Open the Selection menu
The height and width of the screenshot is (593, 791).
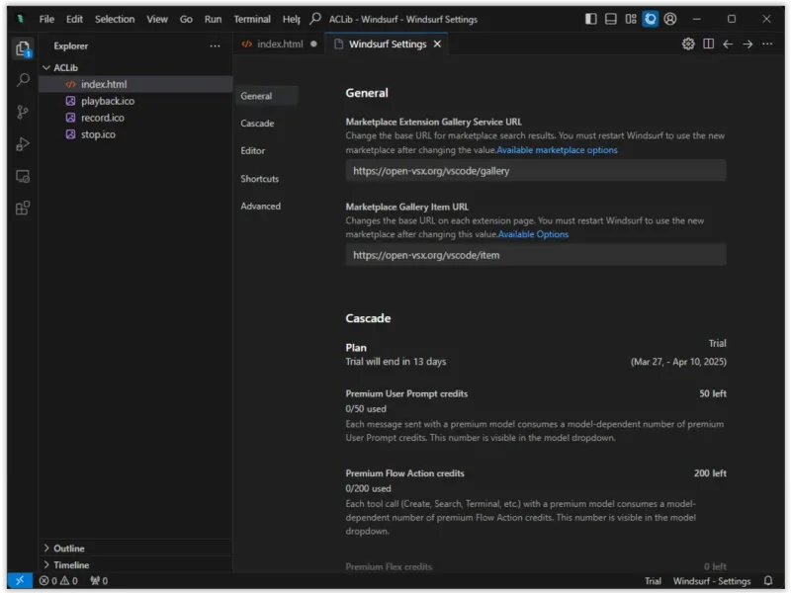click(115, 19)
